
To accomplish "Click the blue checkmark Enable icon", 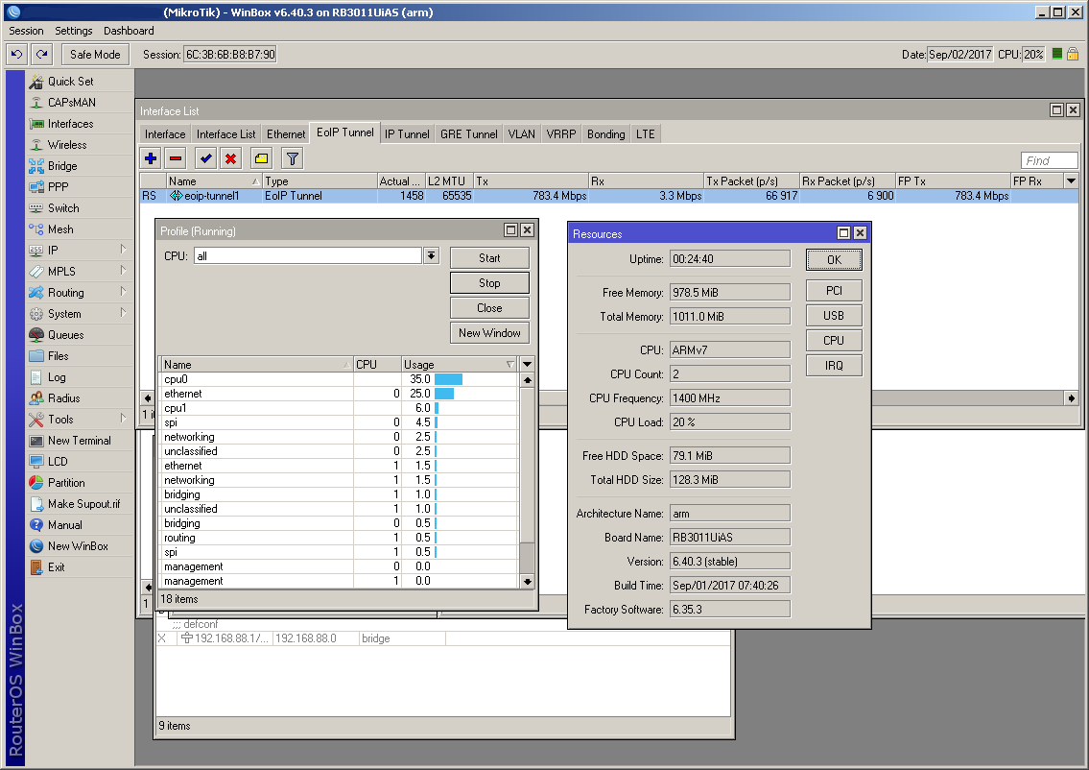I will 205,158.
